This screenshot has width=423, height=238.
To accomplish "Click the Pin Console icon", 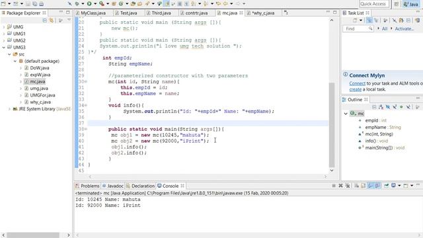I will 386,186.
